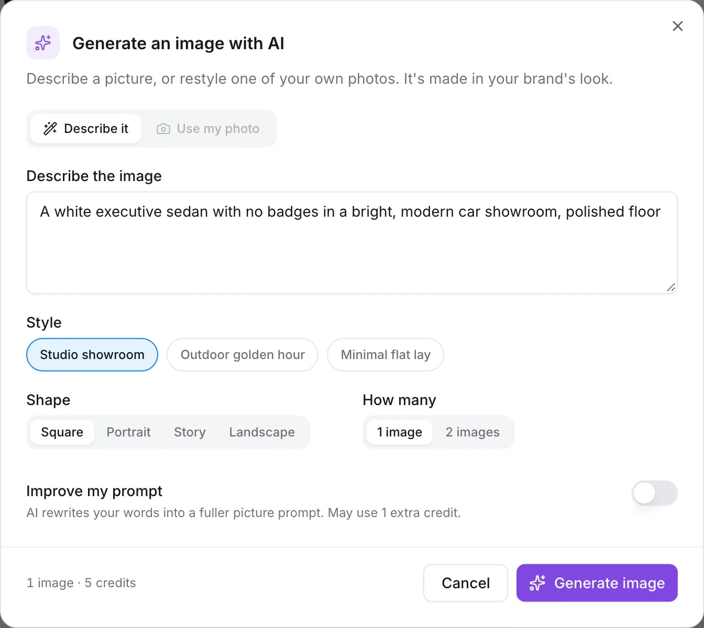The width and height of the screenshot is (704, 628).
Task: Click the resize handle of the description box
Action: pos(670,287)
